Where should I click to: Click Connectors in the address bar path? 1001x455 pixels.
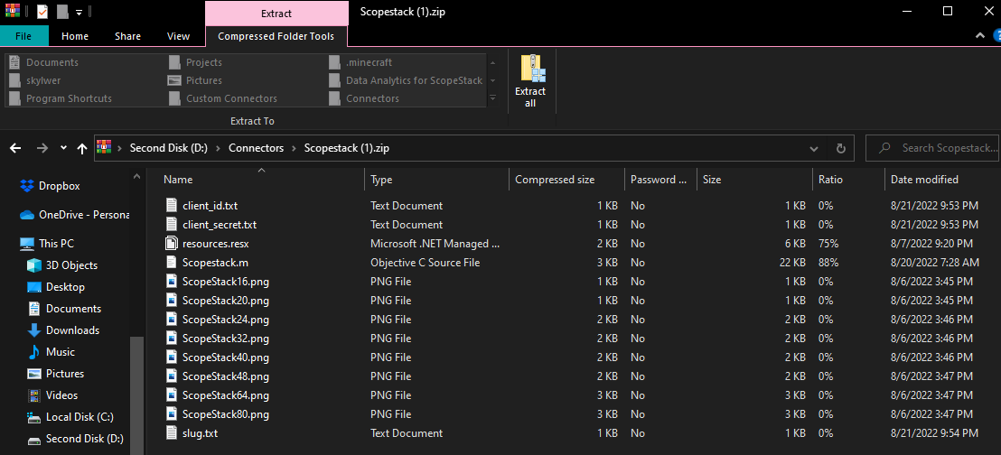tap(256, 148)
